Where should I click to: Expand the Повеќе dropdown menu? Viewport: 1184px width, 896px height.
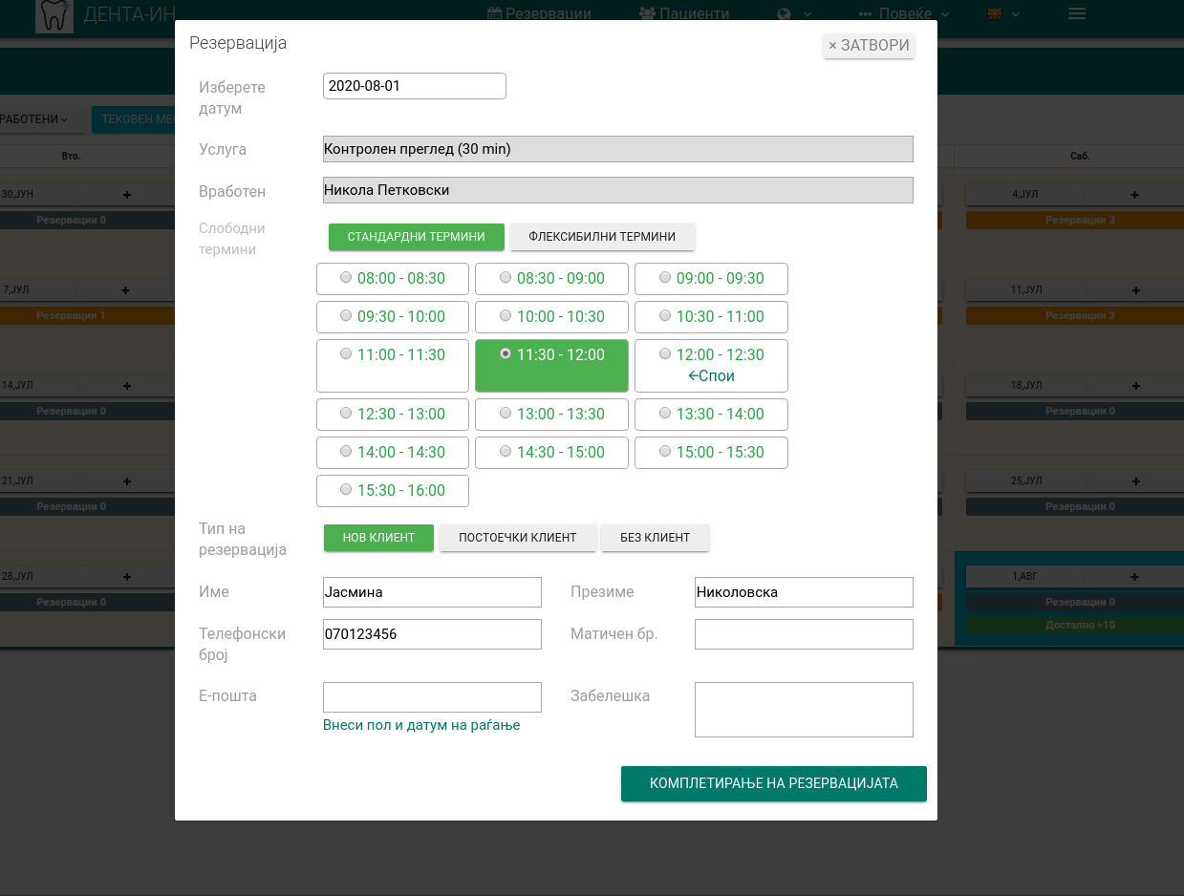904,14
